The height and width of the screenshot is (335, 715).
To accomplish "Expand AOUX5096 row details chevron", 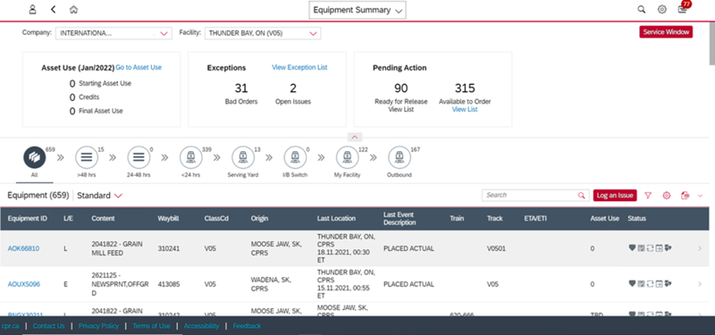I will click(x=700, y=284).
